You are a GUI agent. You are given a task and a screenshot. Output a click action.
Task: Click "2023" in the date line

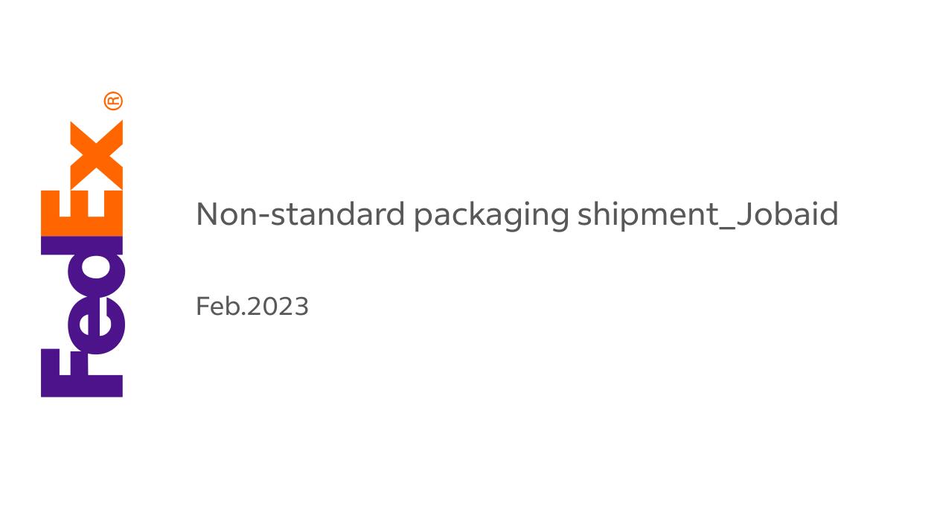click(x=278, y=307)
